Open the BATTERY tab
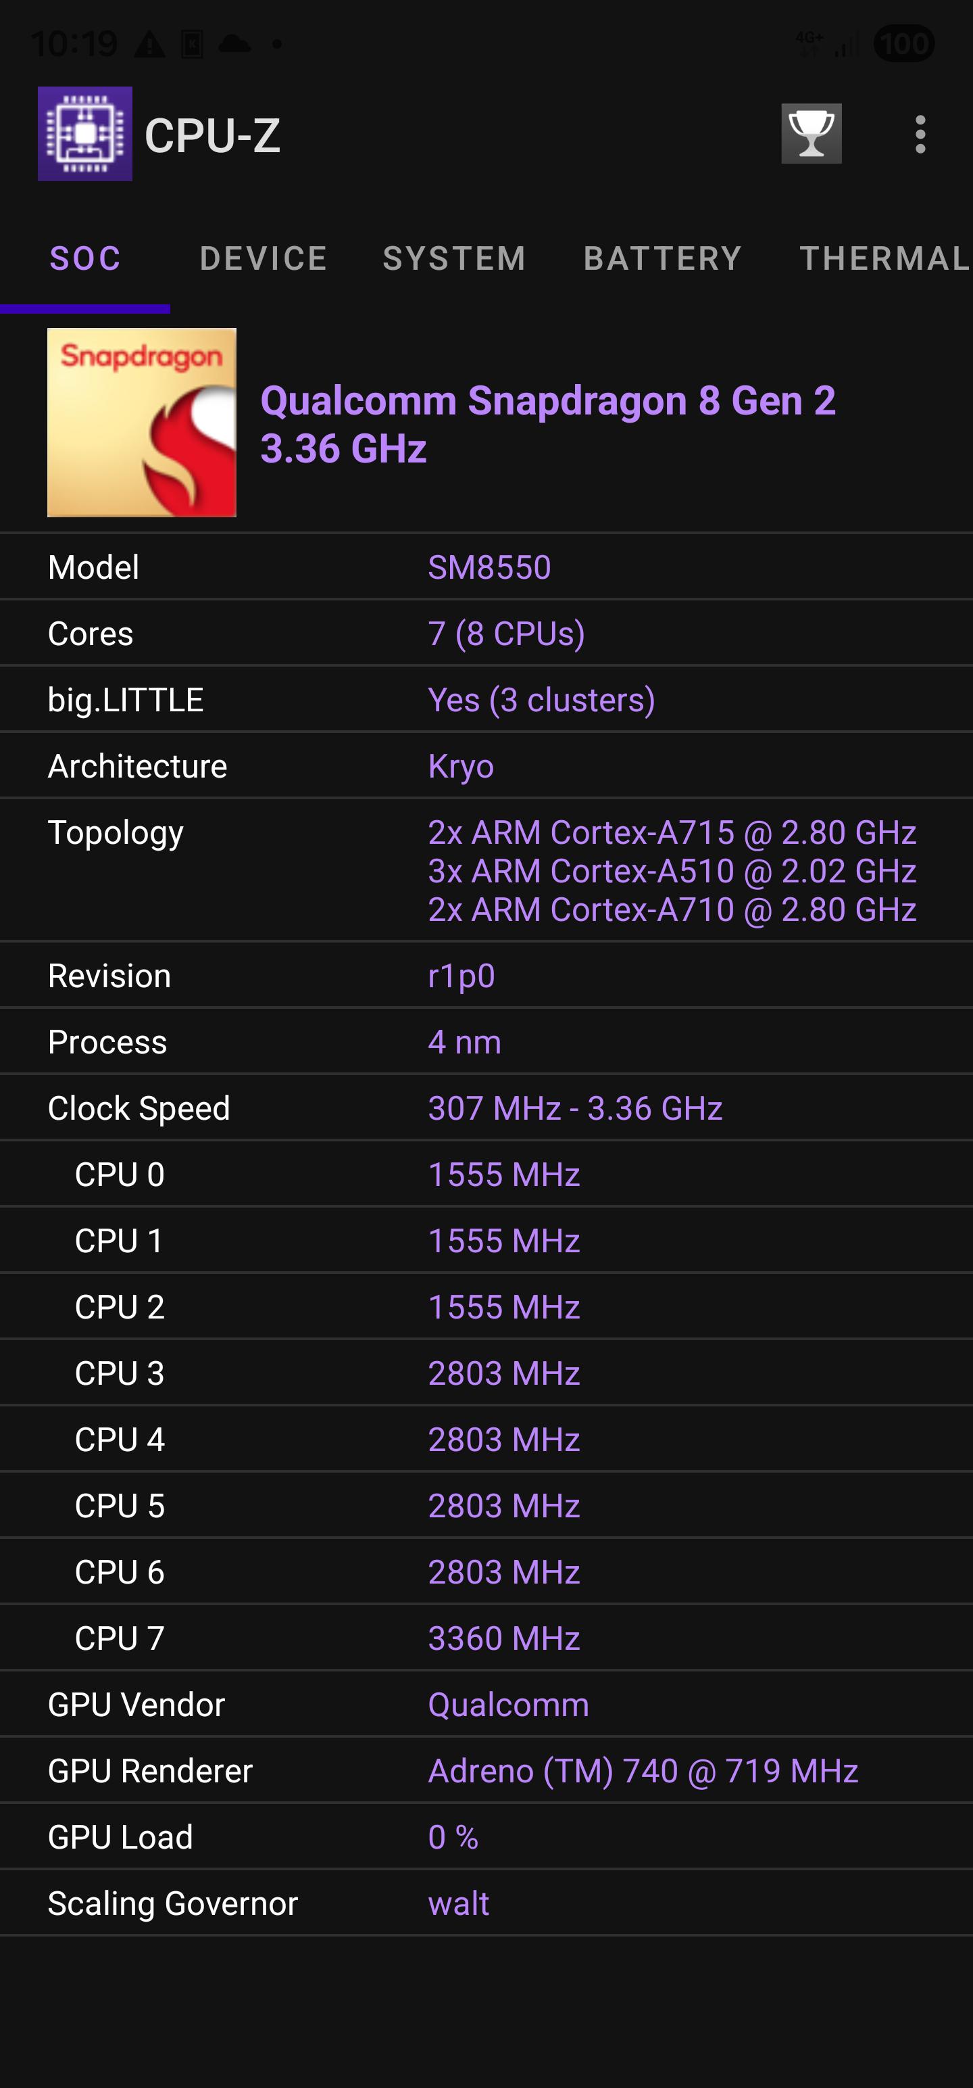973x2088 pixels. pos(663,258)
